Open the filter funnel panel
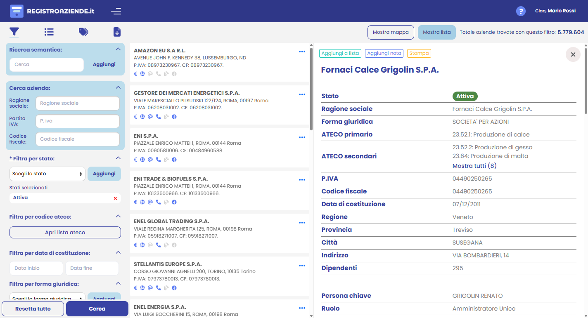 pos(14,32)
